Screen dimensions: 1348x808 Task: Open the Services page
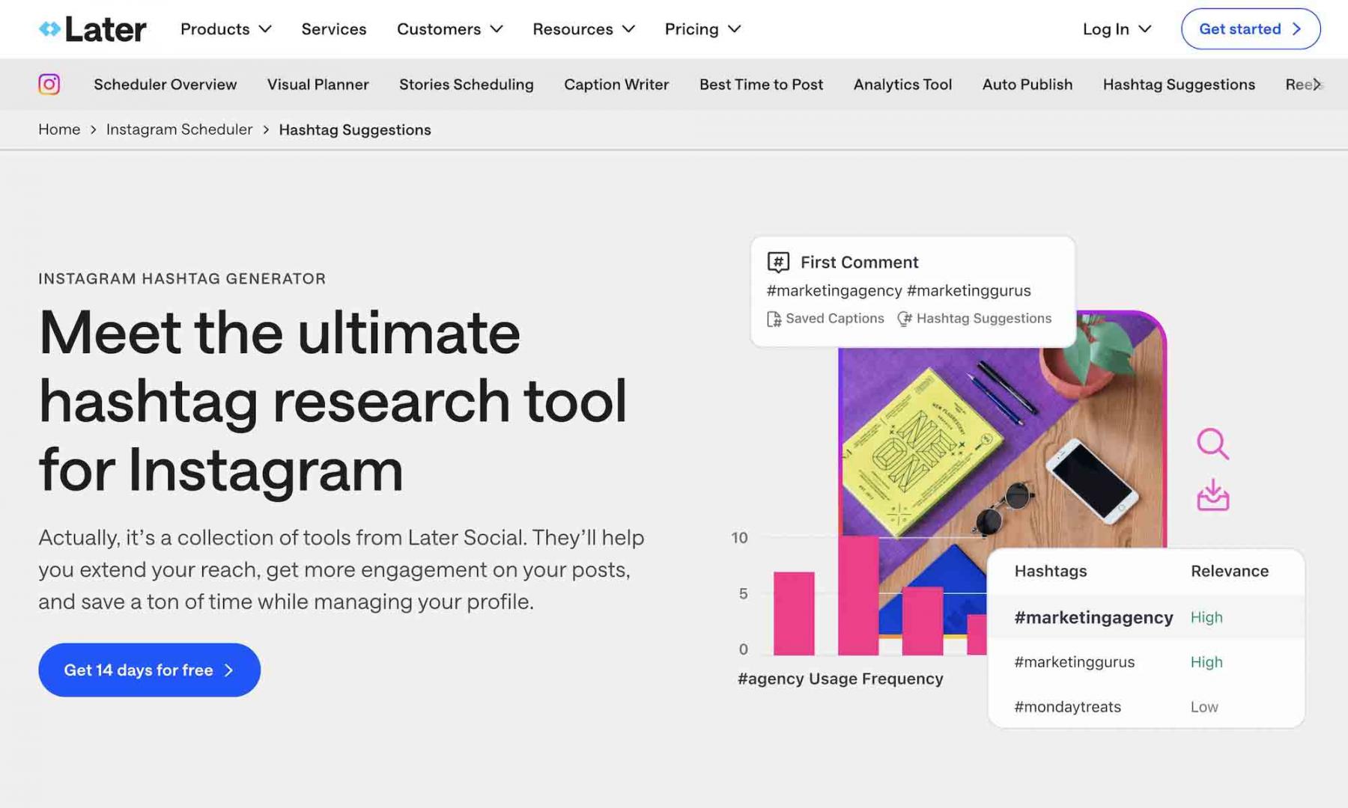[334, 29]
